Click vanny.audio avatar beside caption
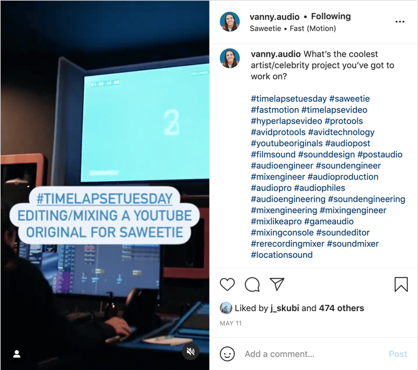This screenshot has width=418, height=370. point(229,58)
